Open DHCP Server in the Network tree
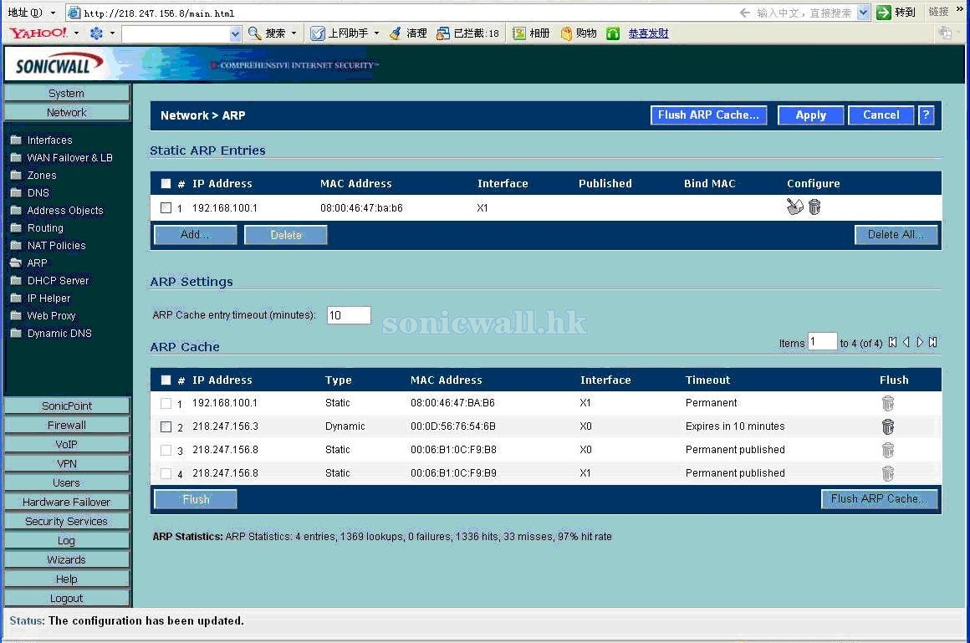The height and width of the screenshot is (643, 970). (58, 280)
